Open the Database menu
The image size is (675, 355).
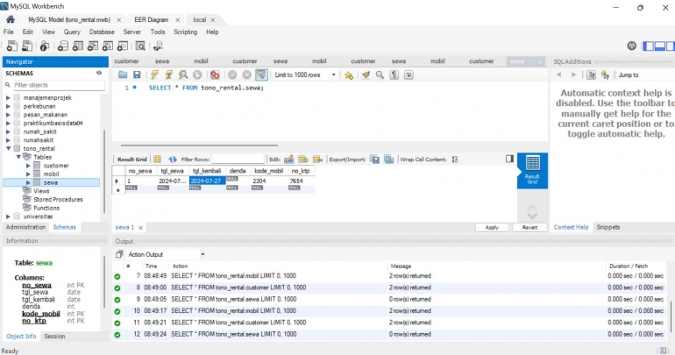pos(102,32)
